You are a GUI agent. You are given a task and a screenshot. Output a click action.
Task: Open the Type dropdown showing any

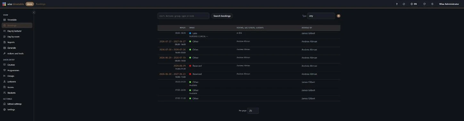(x=321, y=16)
